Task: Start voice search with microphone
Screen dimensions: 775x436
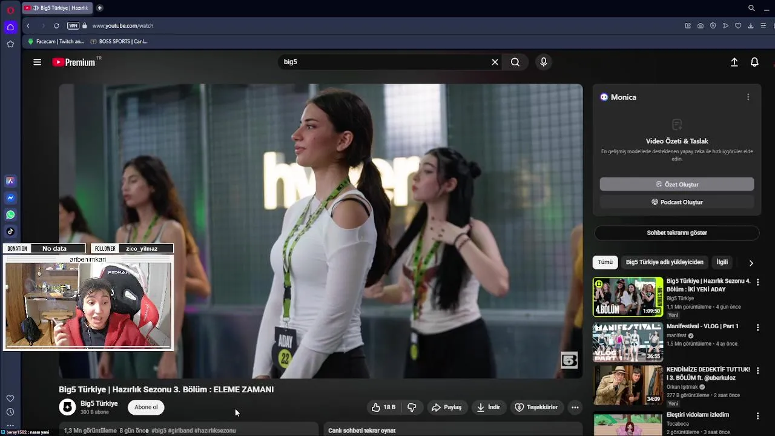Action: tap(544, 62)
